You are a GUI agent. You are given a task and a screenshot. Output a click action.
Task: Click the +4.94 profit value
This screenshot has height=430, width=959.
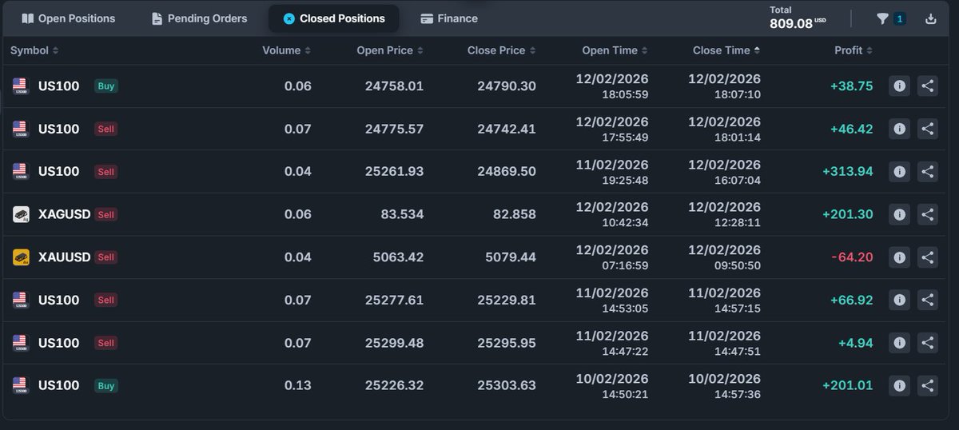[x=855, y=343]
